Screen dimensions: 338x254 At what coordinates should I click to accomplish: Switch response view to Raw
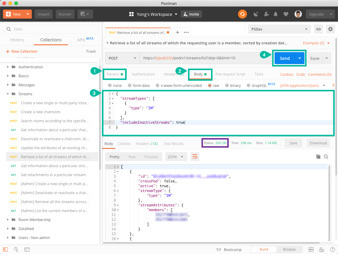[132, 157]
